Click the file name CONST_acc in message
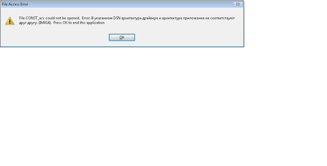This screenshot has height=166, width=327. pyautogui.click(x=35, y=18)
